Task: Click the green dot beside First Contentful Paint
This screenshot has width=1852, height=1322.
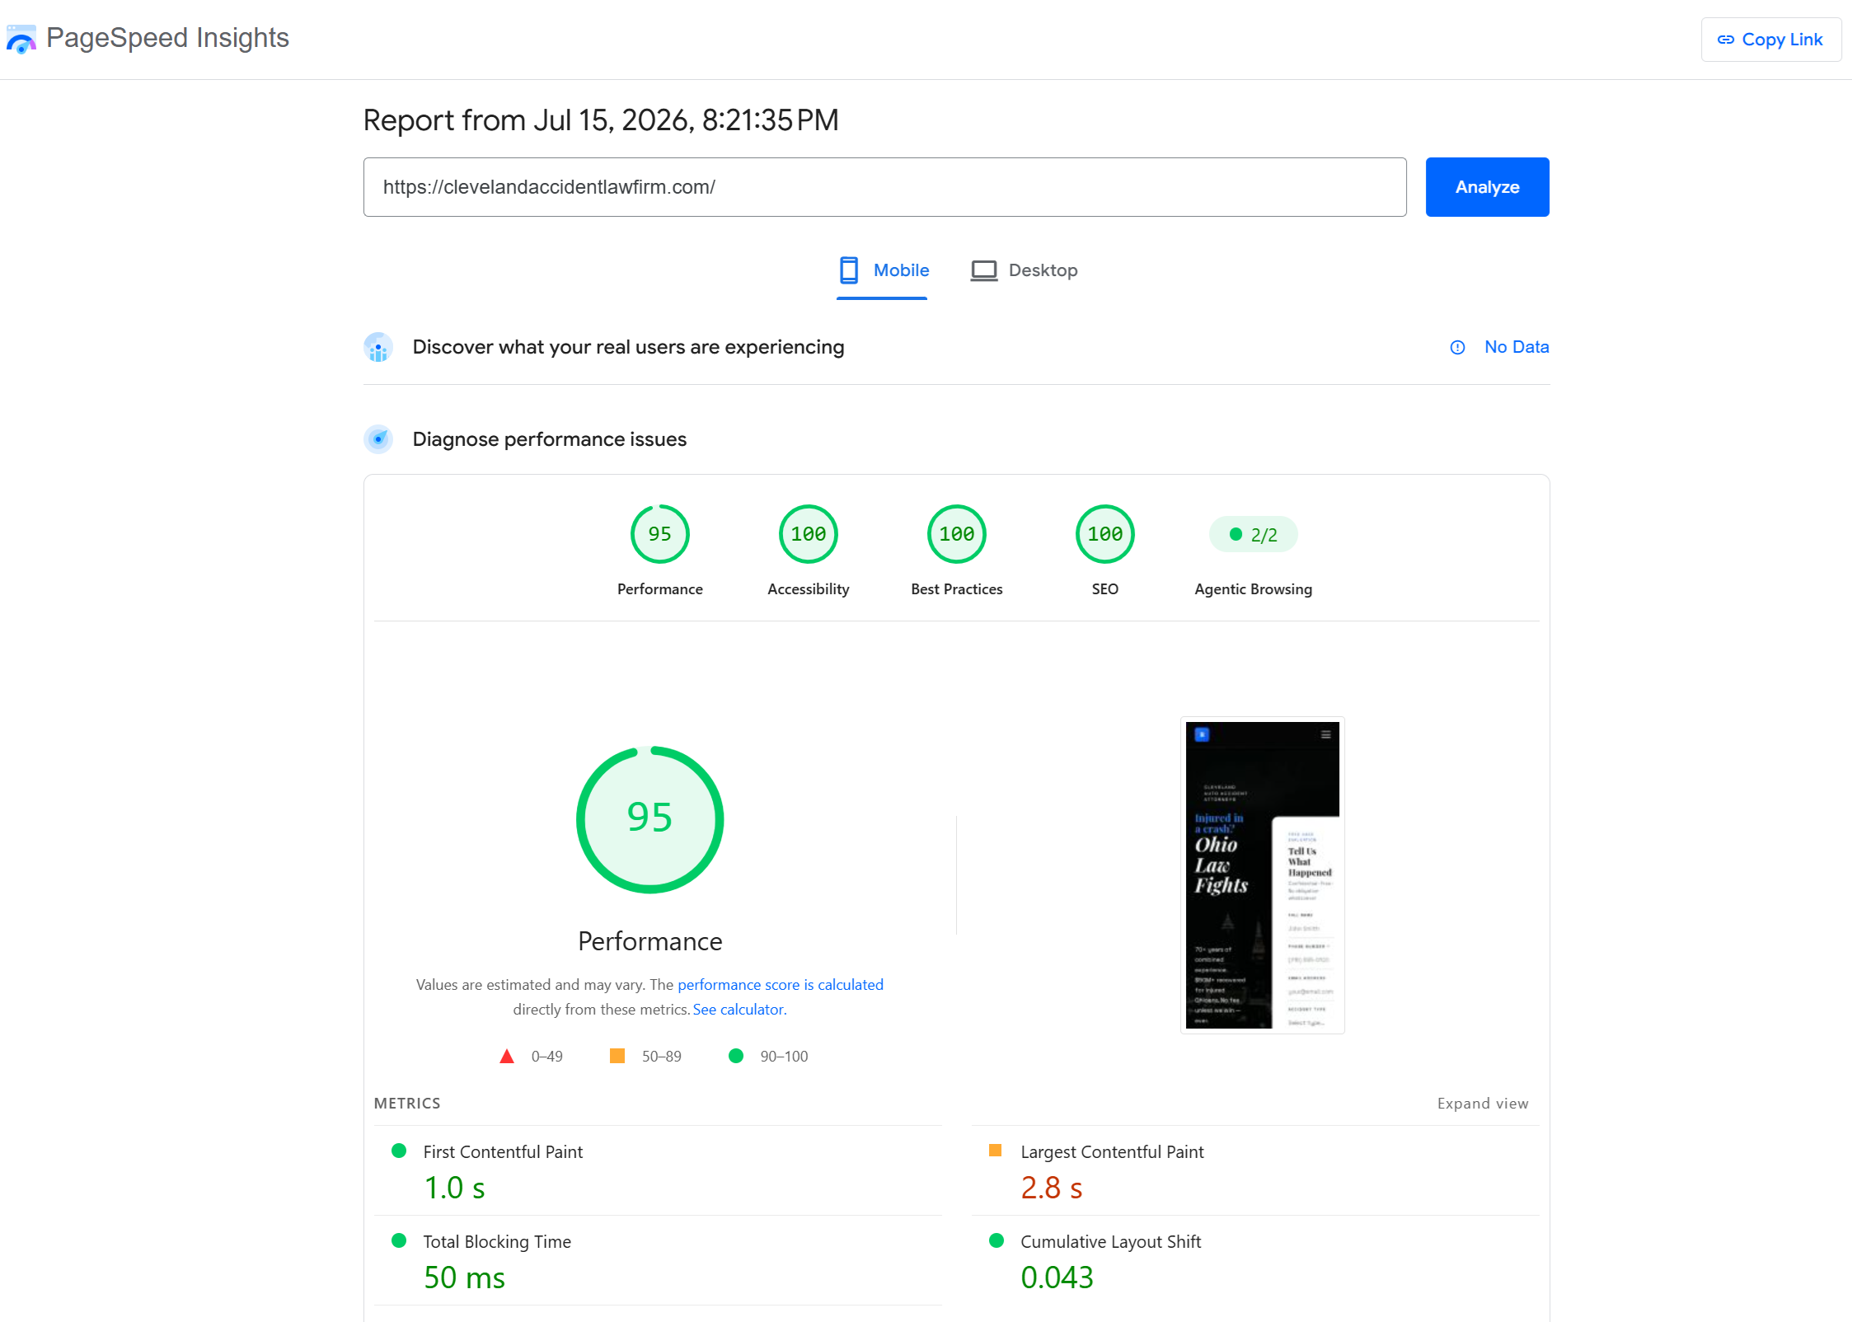Action: 399,1151
